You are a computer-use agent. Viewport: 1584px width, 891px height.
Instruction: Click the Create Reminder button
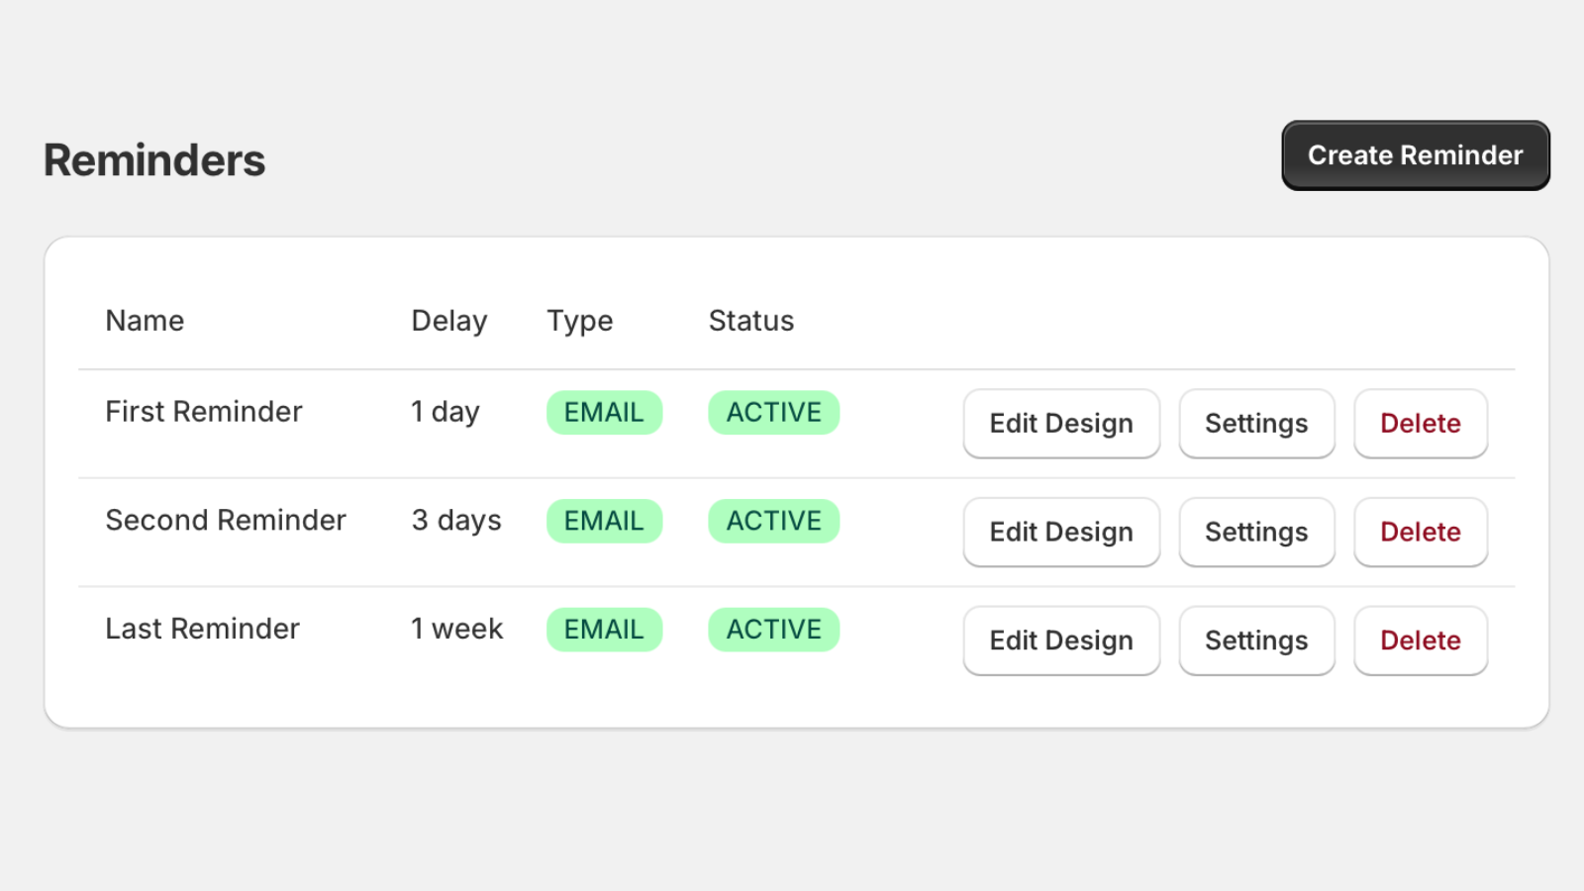1415,155
